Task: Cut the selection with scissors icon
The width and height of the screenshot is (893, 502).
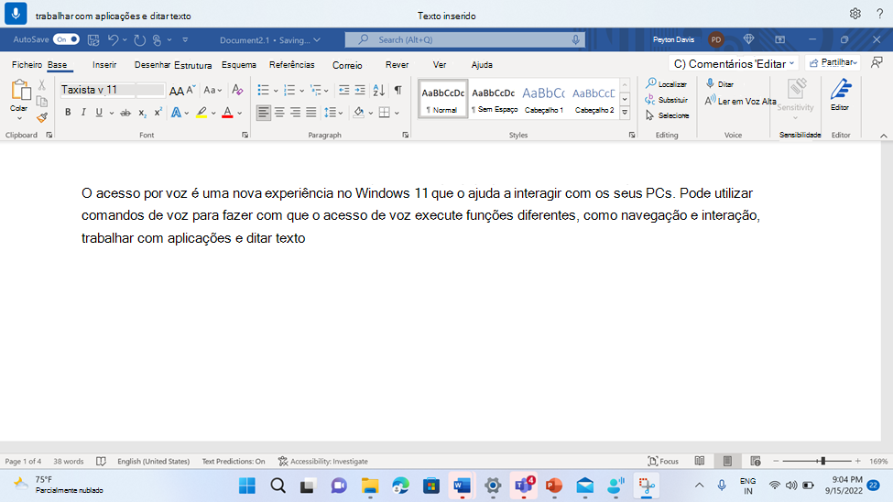Action: pos(41,85)
